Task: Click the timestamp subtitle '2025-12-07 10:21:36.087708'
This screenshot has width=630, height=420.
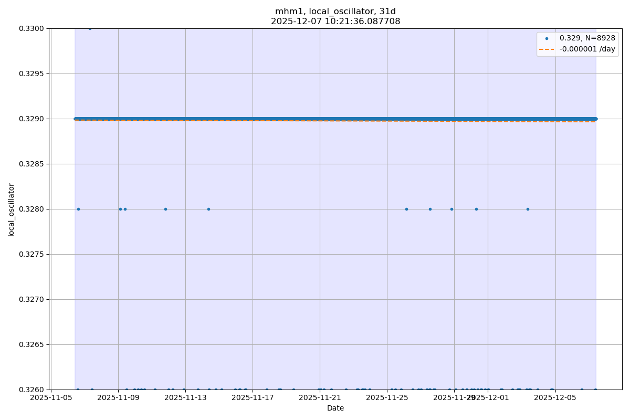Action: point(335,22)
